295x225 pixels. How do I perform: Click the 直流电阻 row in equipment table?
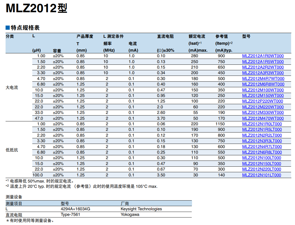[99, 215]
